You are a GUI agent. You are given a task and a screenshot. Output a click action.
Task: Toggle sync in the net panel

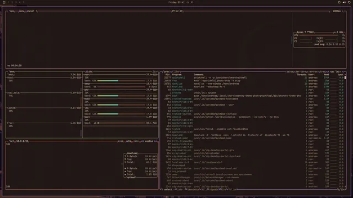point(121,141)
